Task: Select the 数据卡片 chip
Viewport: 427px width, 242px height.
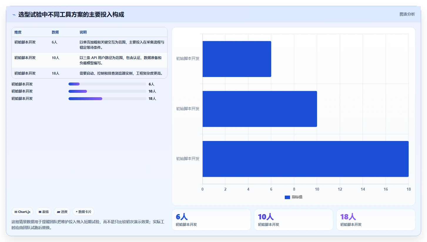Action: 83,212
